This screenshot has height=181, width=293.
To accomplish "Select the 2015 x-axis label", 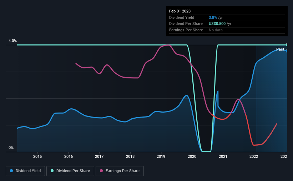I will tap(37, 156).
